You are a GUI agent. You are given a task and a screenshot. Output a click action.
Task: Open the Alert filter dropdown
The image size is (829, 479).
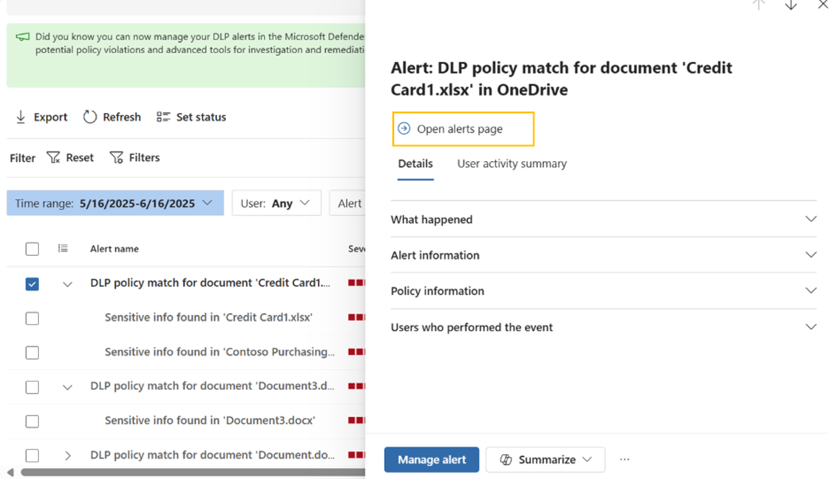pyautogui.click(x=347, y=203)
